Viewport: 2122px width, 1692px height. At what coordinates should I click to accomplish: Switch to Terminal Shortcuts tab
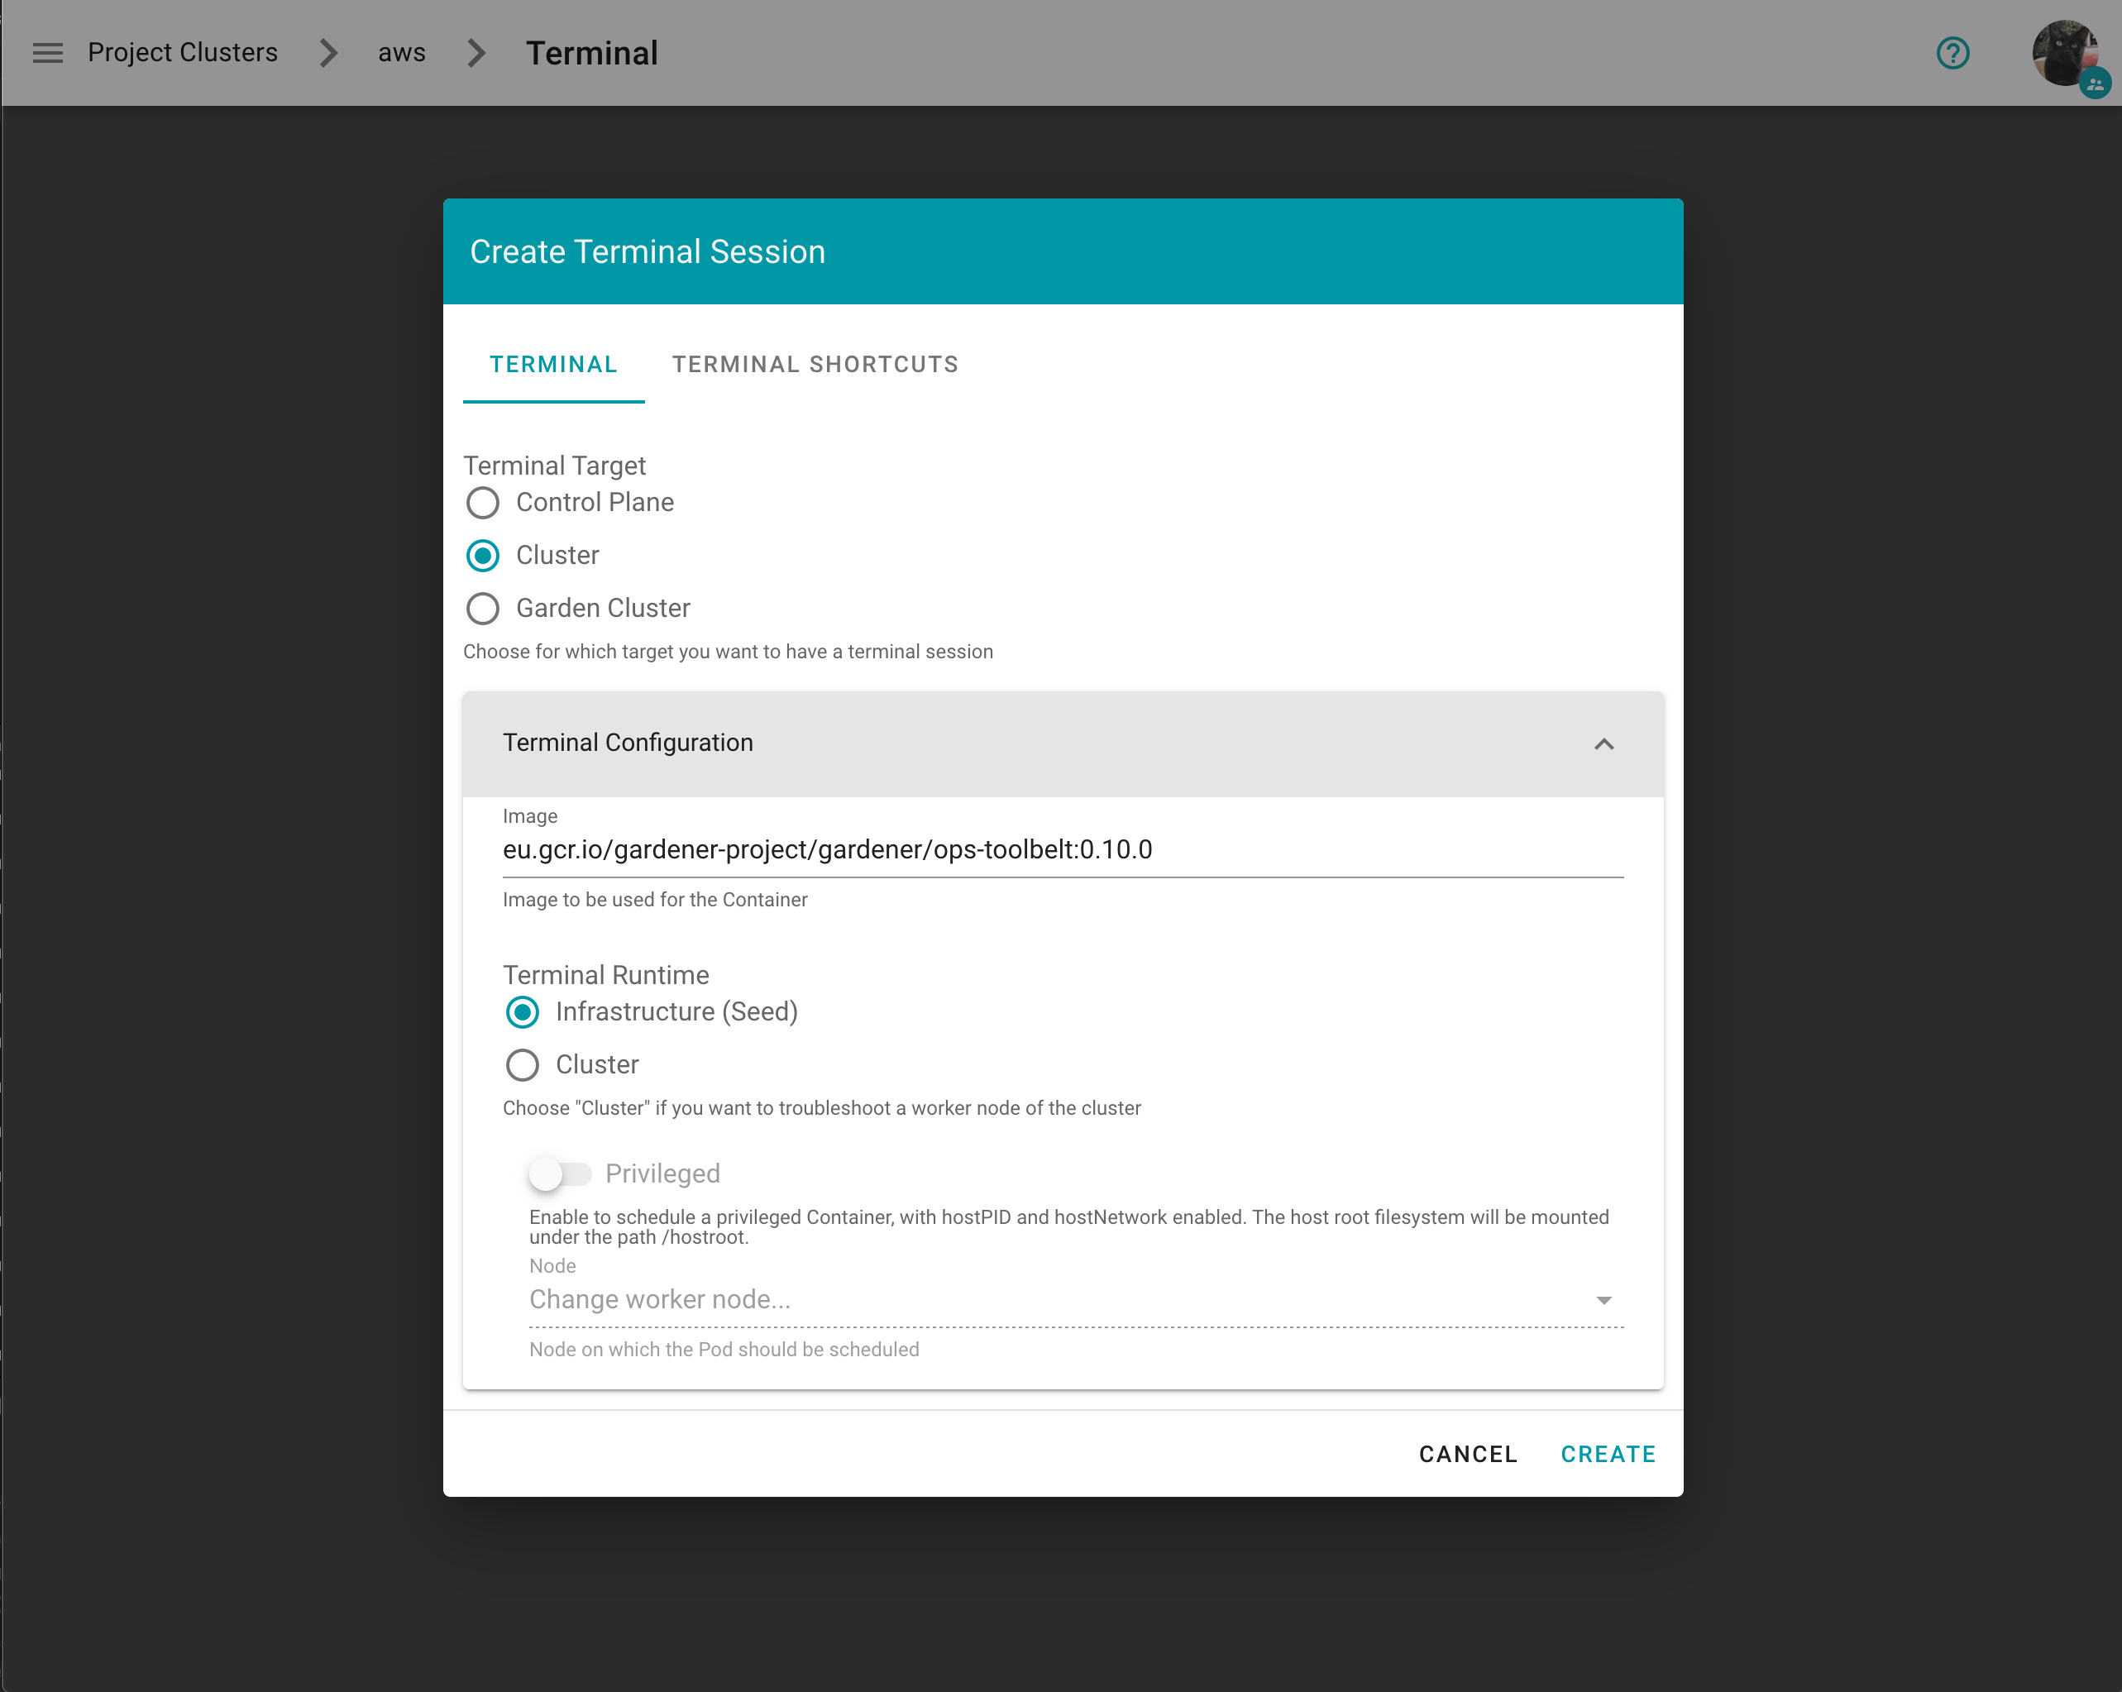click(815, 364)
